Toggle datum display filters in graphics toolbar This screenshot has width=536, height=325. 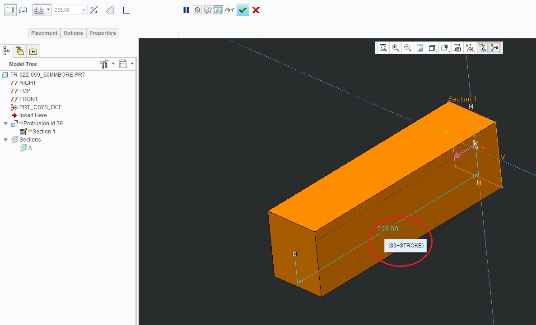[x=470, y=48]
